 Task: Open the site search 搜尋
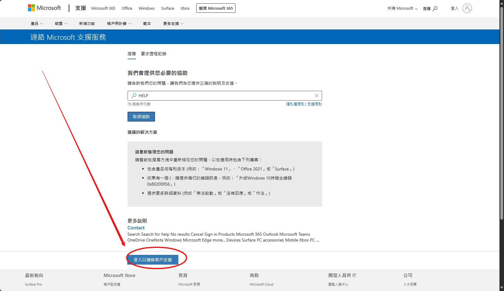[x=430, y=9]
